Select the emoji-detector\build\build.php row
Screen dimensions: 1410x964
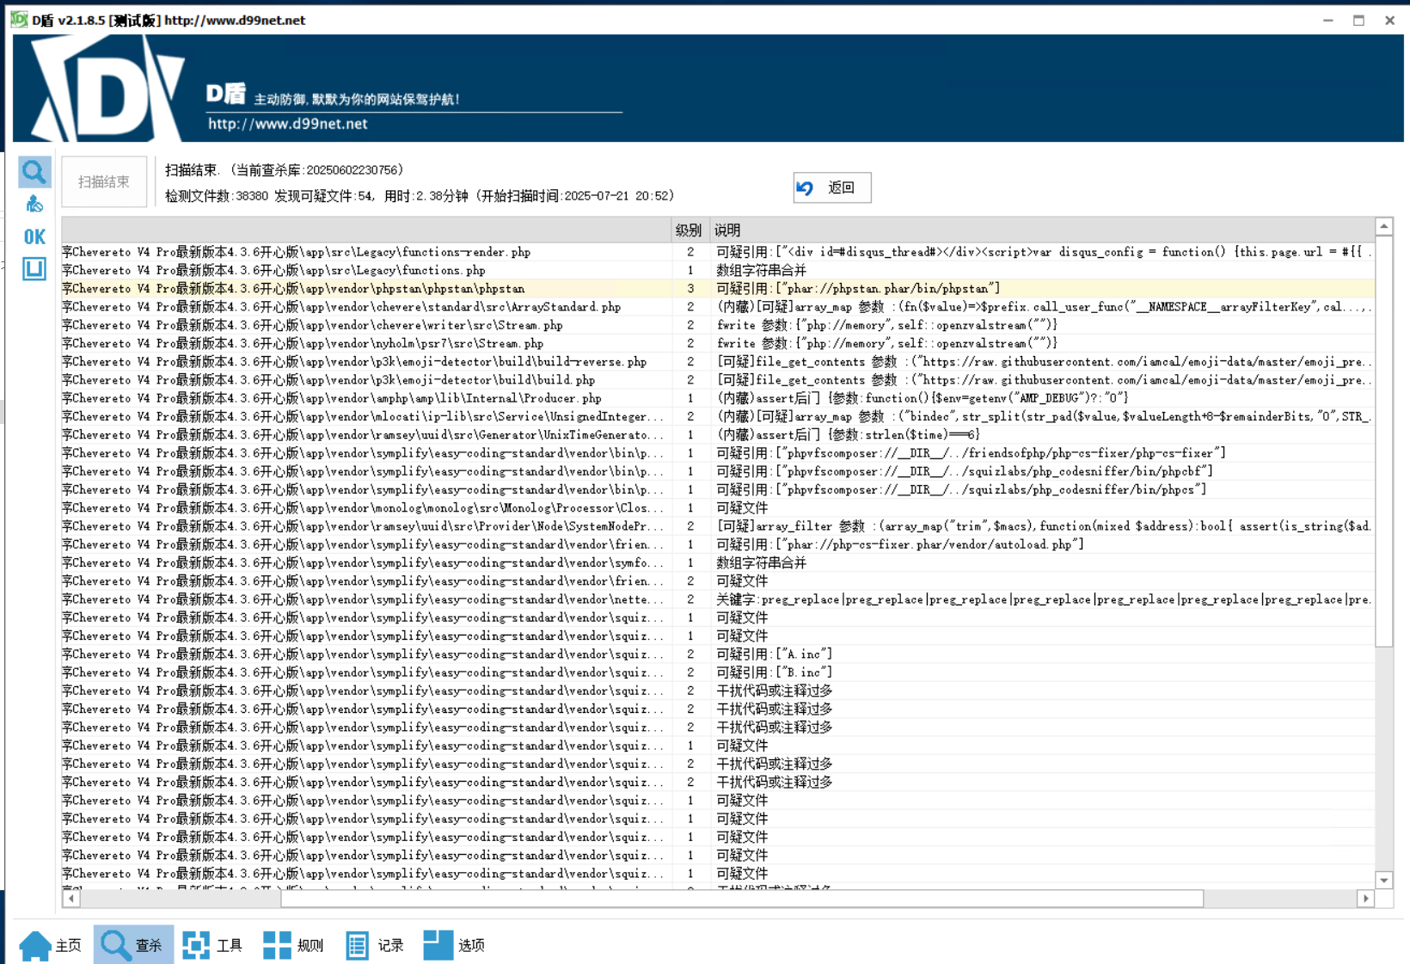pyautogui.click(x=718, y=380)
